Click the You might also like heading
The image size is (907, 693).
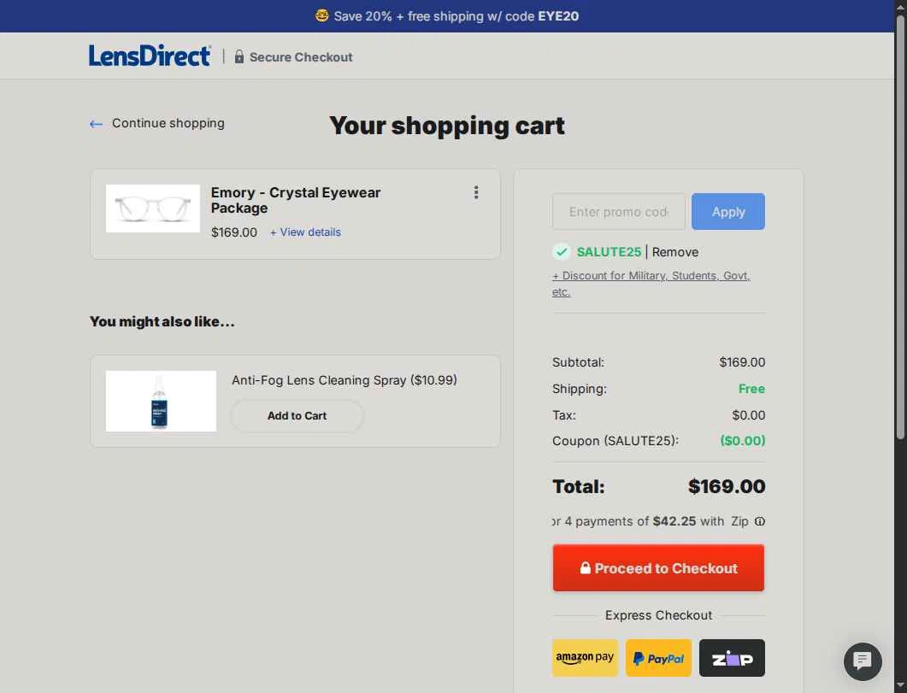tap(162, 322)
